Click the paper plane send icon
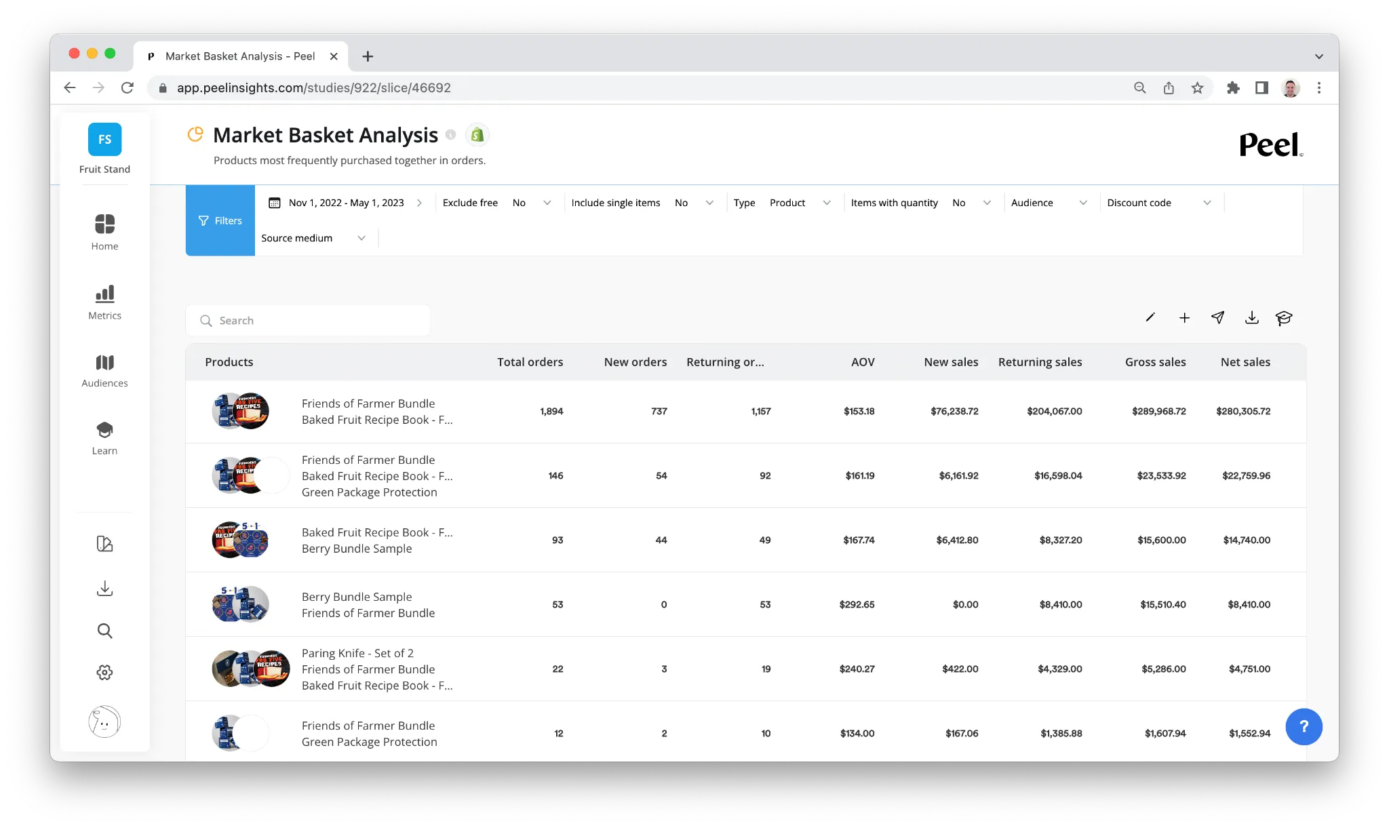The height and width of the screenshot is (828, 1389). pos(1218,317)
